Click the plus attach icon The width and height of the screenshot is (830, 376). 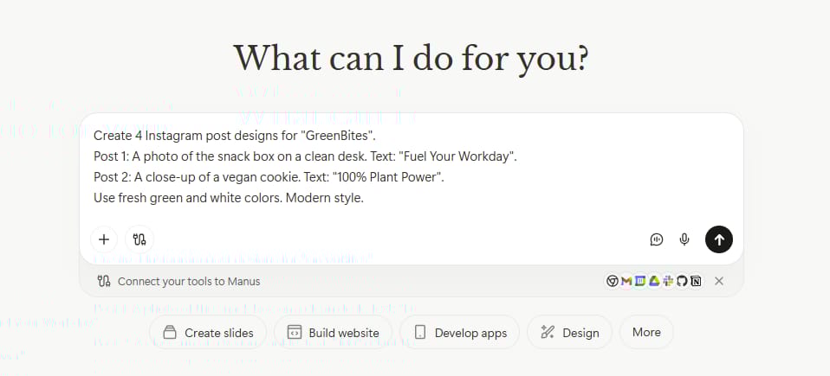click(x=104, y=239)
